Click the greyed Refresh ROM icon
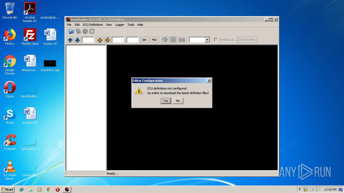The height and width of the screenshot is (193, 344). (x=92, y=31)
